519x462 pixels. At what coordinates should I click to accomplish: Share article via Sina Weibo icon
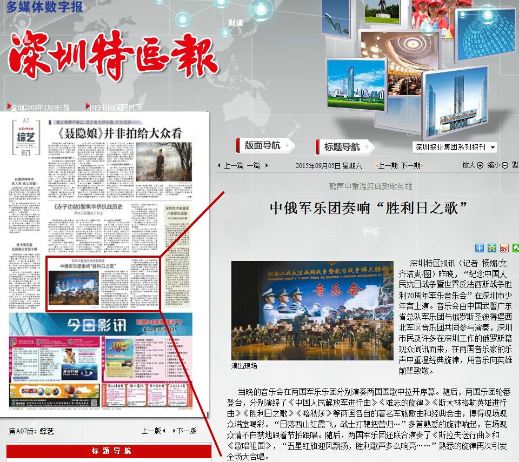(504, 248)
